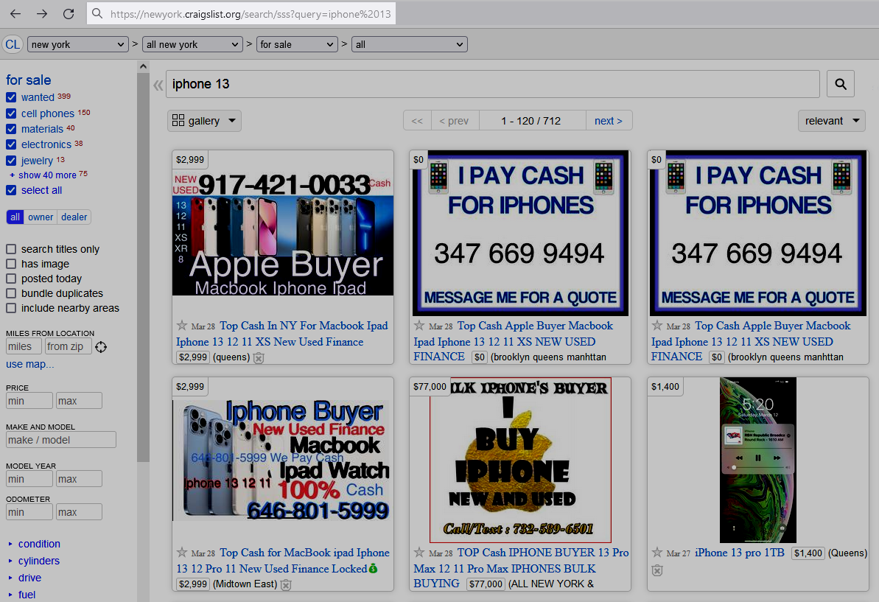Open the gallery view dropdown
The height and width of the screenshot is (602, 879).
pos(204,120)
